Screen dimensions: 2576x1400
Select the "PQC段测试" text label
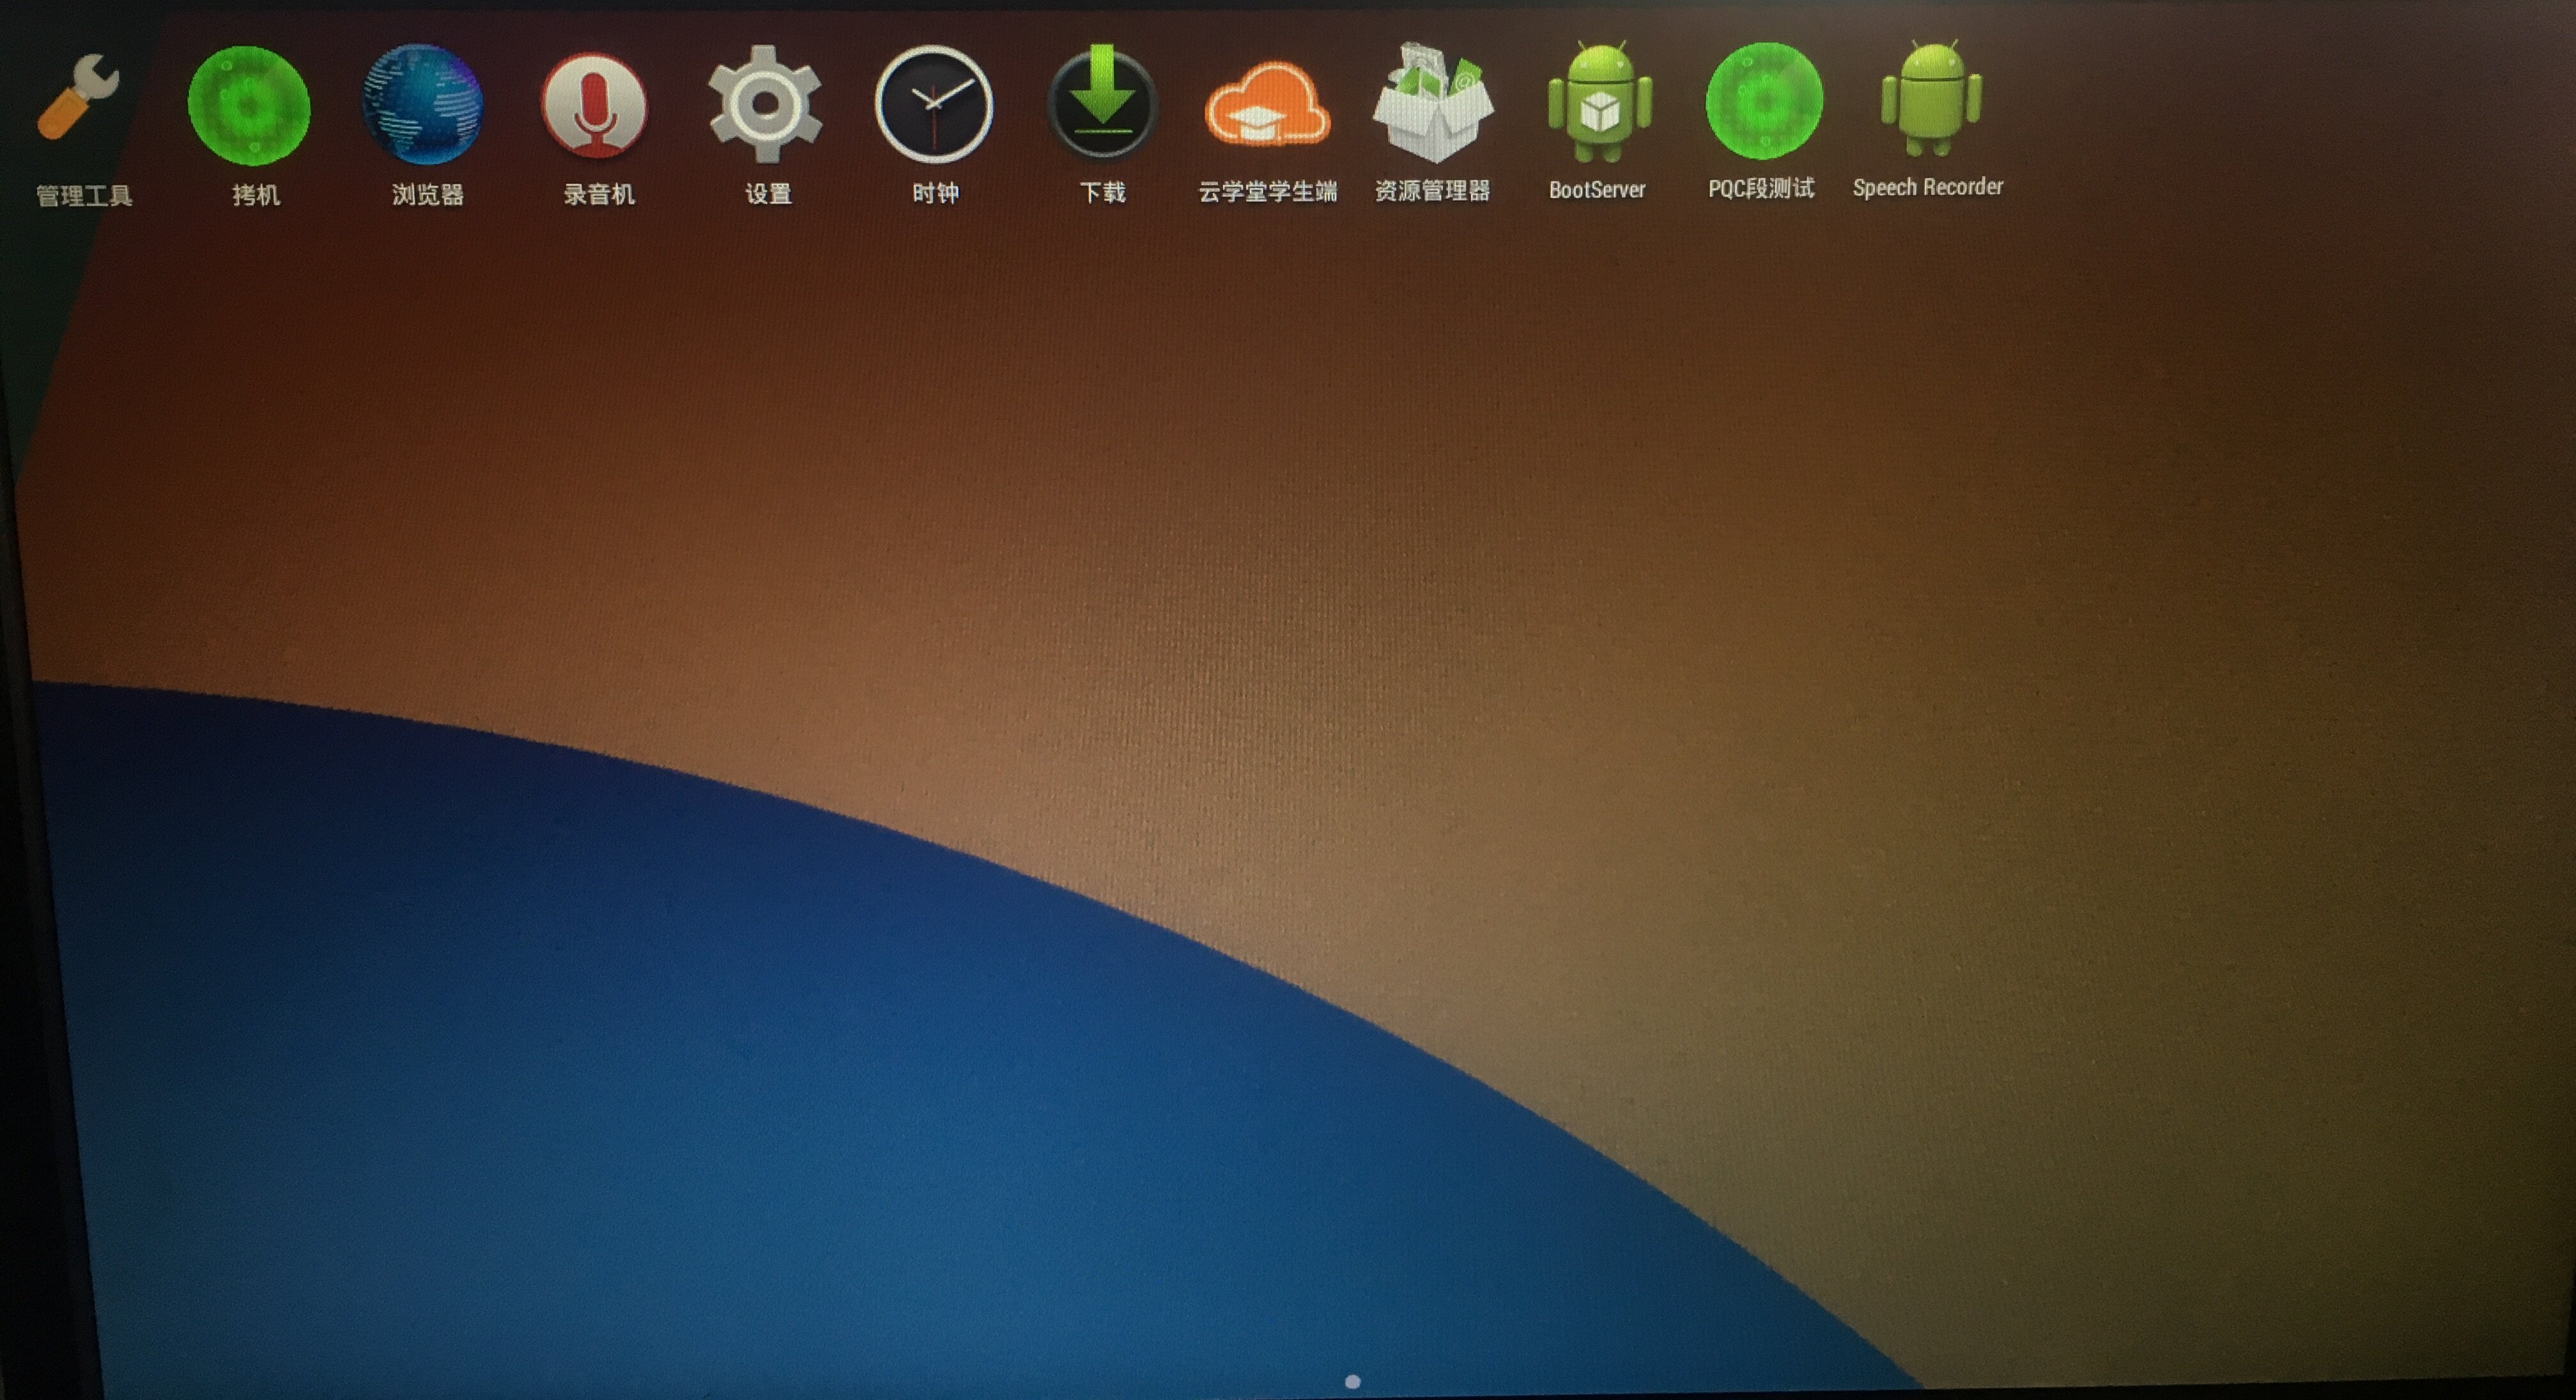(1761, 189)
